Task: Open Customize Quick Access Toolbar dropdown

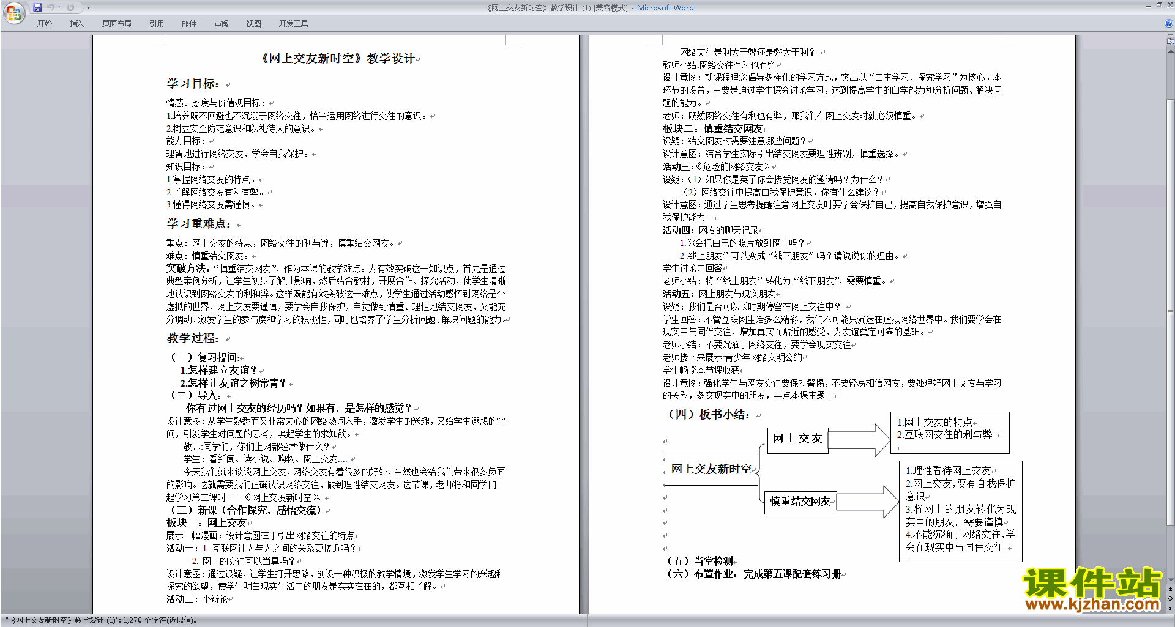Action: (88, 7)
